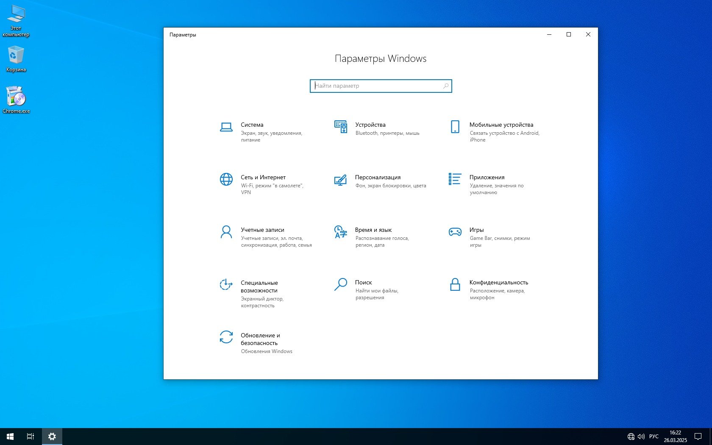Select the Корзина recycle bin icon
This screenshot has height=445, width=712.
(x=16, y=59)
